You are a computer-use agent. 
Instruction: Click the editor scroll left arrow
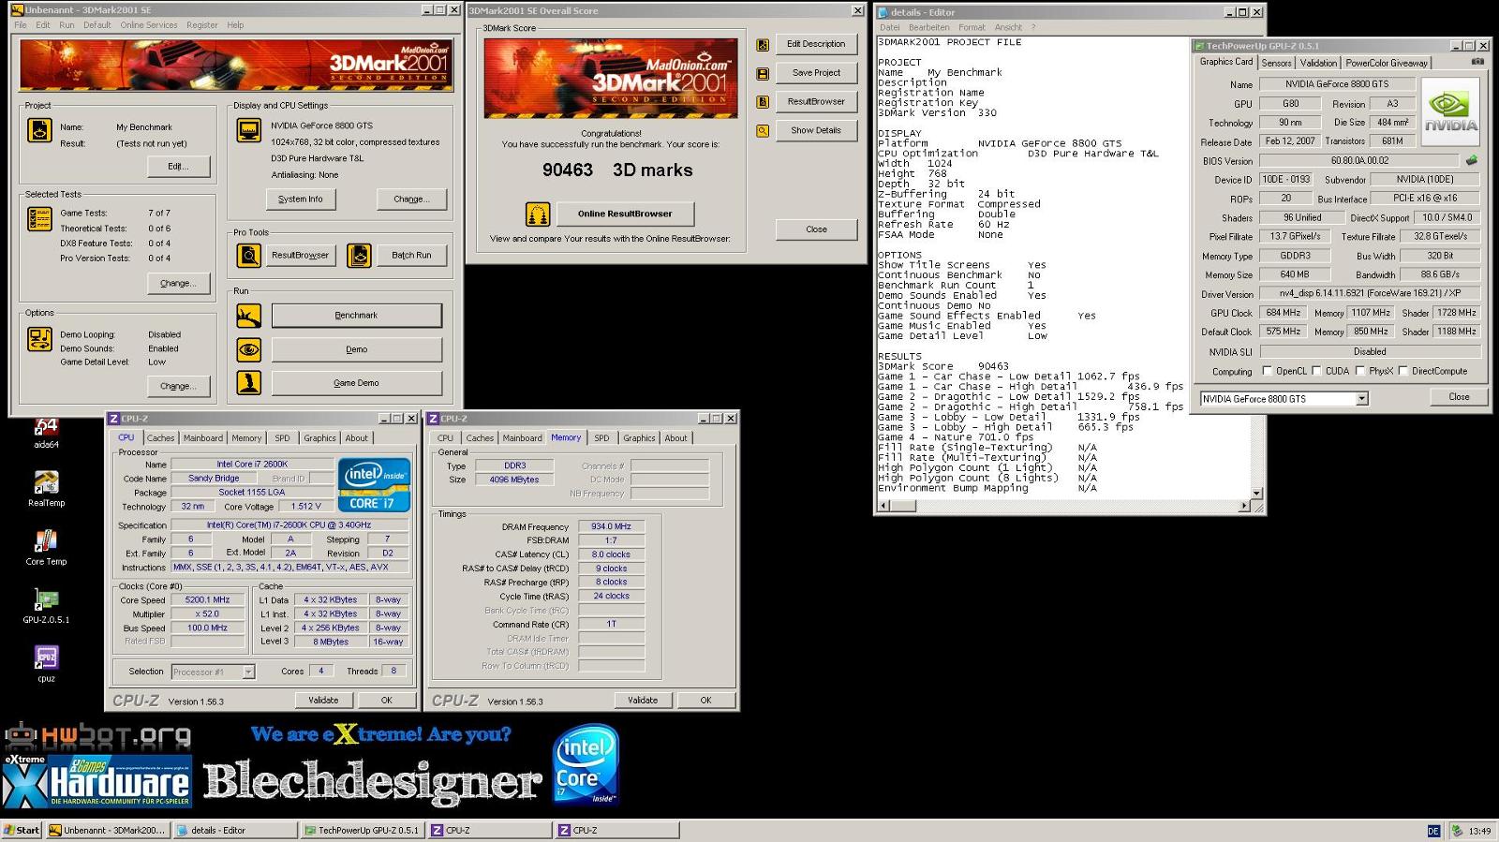(883, 506)
